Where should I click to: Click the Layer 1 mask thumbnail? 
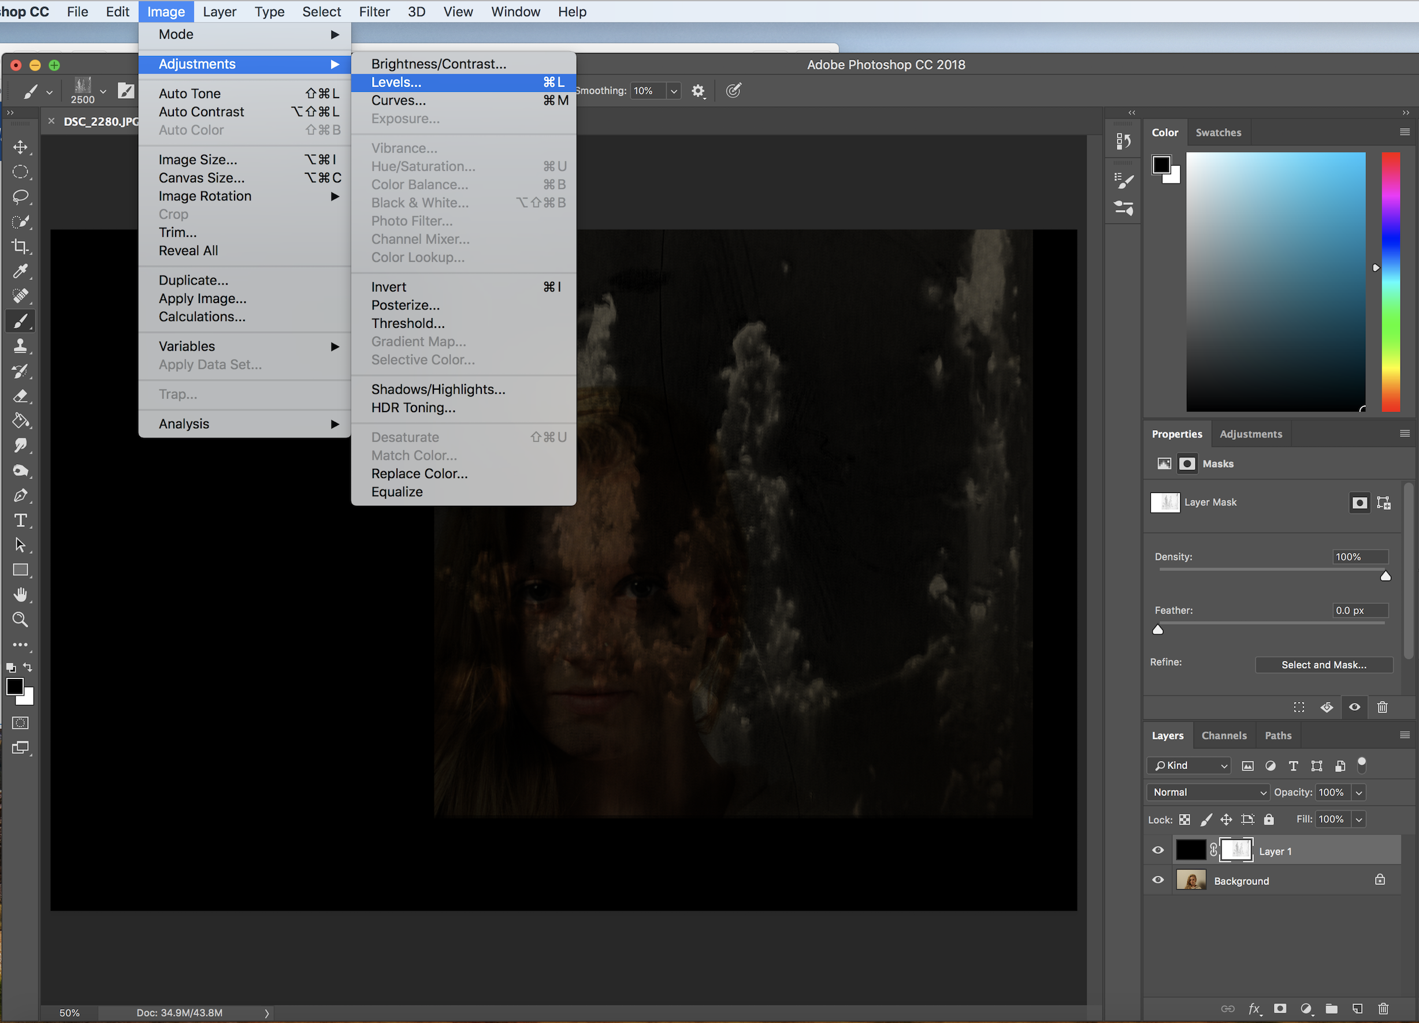(1237, 850)
